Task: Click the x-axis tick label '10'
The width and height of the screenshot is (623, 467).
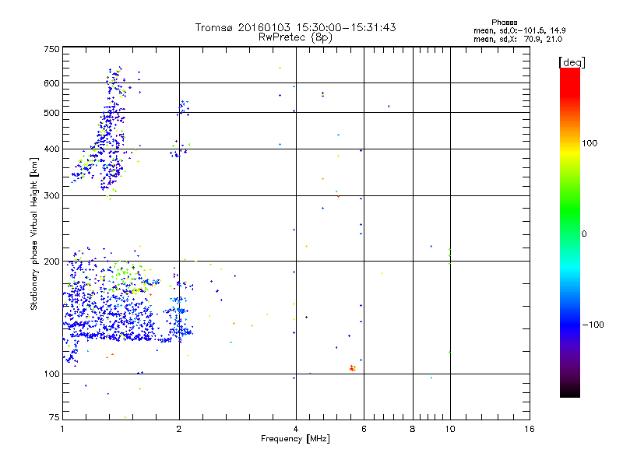Action: 450,429
